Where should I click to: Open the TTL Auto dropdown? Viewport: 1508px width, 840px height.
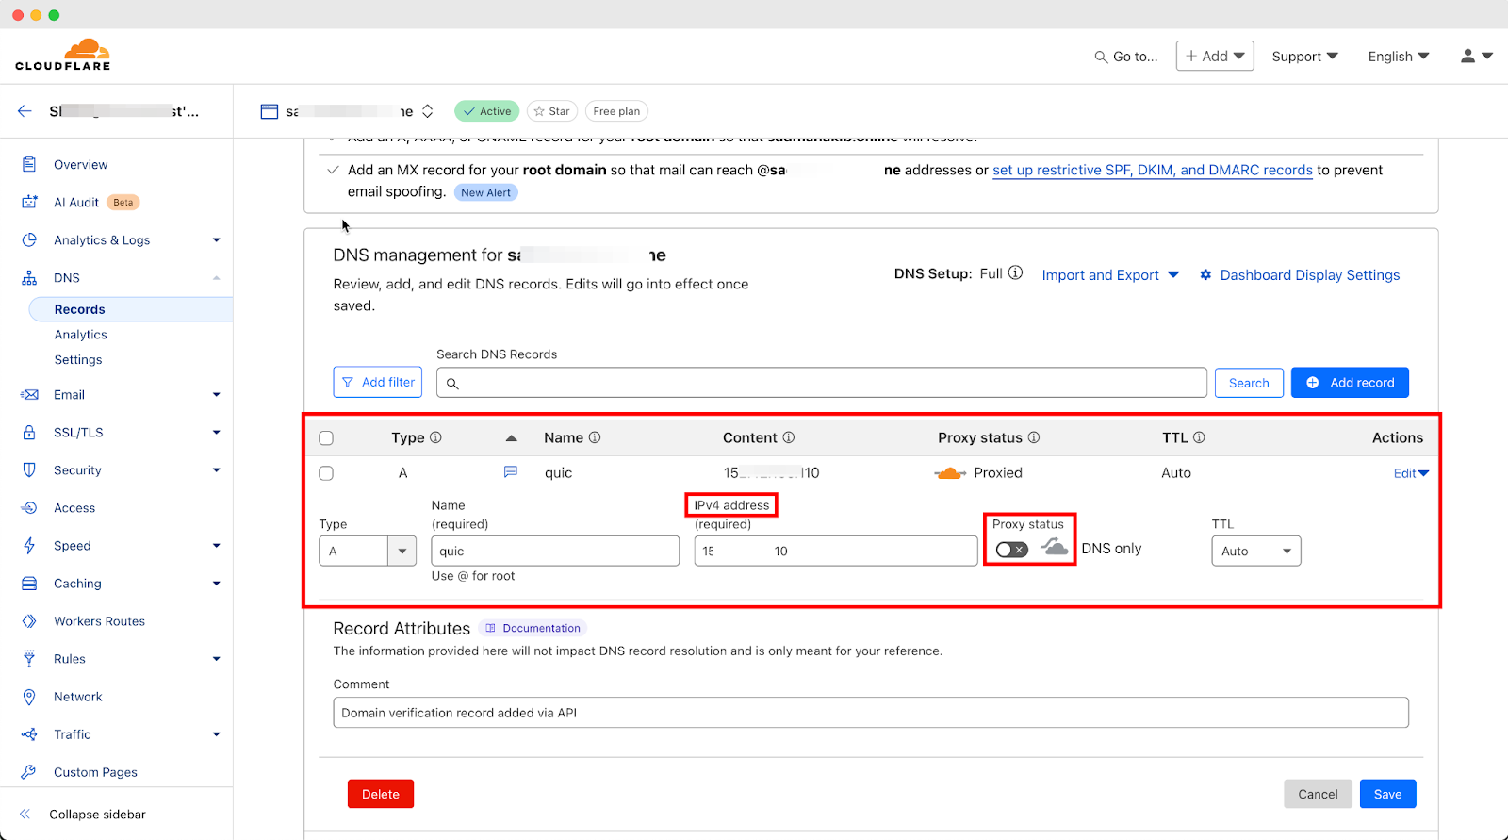[x=1255, y=551]
